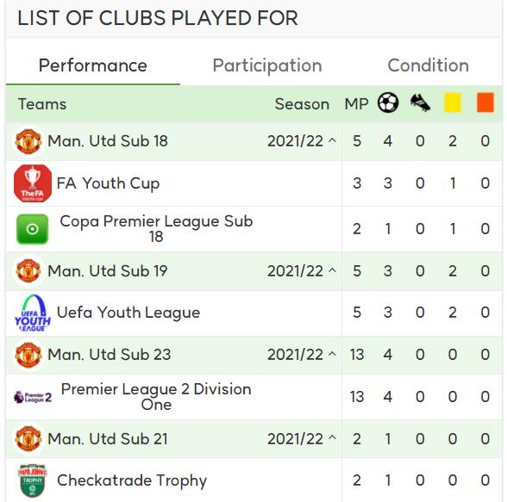The image size is (507, 502).
Task: Collapse the Man. Utd Sub 21 2021/22 season
Action: tap(332, 438)
